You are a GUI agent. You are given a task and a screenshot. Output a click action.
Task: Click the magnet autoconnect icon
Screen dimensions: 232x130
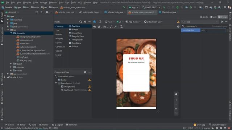pos(99,27)
